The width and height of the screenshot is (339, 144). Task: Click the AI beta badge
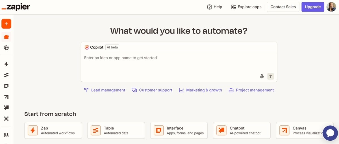click(x=112, y=47)
